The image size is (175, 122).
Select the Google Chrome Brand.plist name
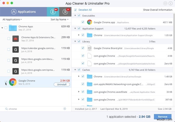[x=108, y=48]
